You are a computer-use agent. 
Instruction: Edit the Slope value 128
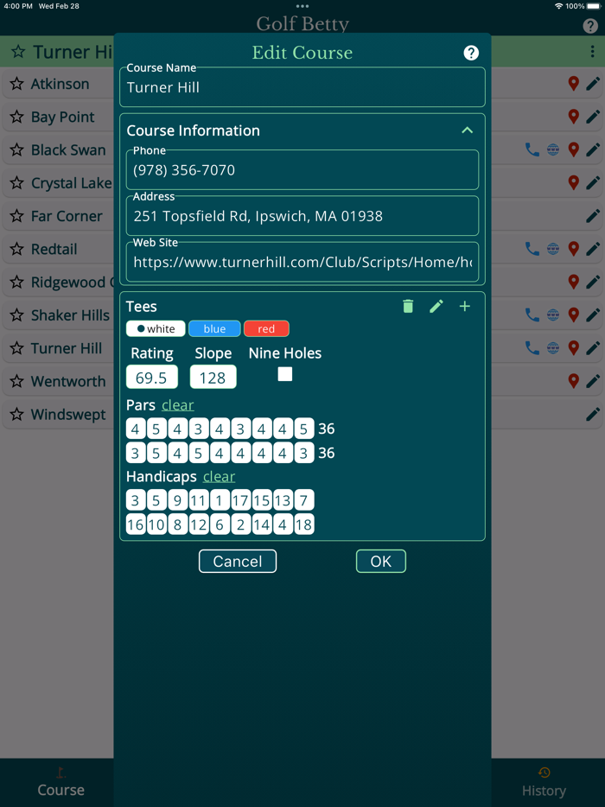213,378
